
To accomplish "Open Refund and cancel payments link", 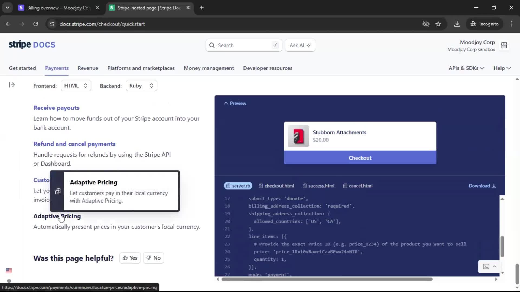I will 74,144.
